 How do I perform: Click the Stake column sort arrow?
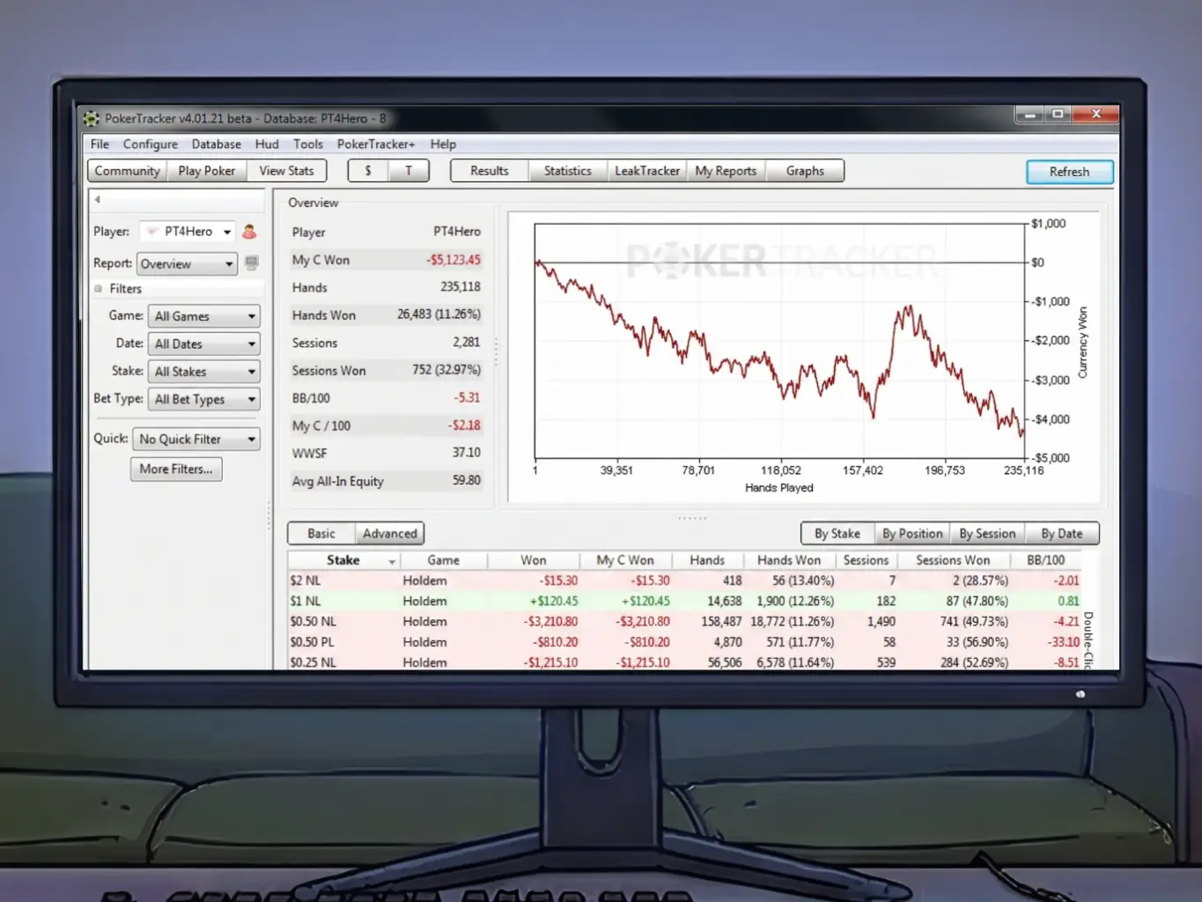pyautogui.click(x=392, y=560)
